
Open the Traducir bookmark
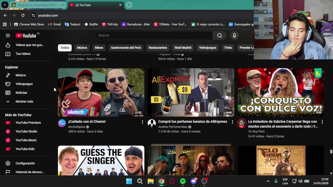[73, 24]
